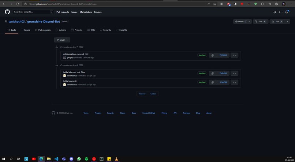Switch to the Code tab
Viewport: 295px width, 162px height.
coord(11,30)
